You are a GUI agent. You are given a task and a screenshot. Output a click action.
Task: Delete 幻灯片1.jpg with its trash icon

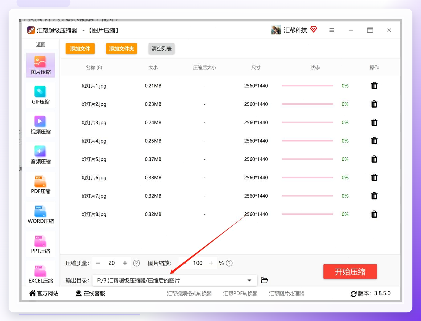pyautogui.click(x=374, y=86)
